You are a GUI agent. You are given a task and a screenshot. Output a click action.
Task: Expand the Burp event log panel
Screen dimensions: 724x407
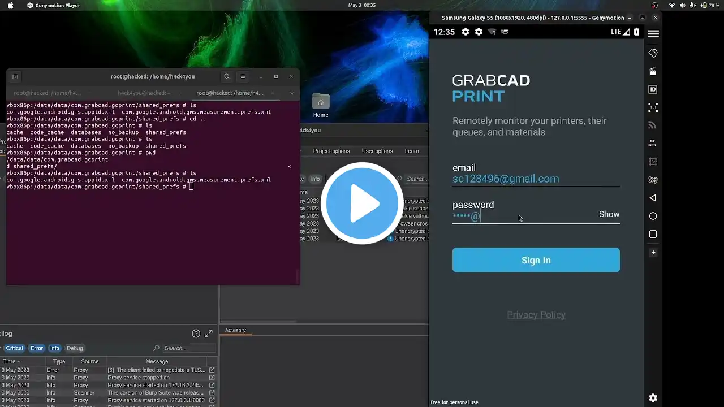point(209,334)
